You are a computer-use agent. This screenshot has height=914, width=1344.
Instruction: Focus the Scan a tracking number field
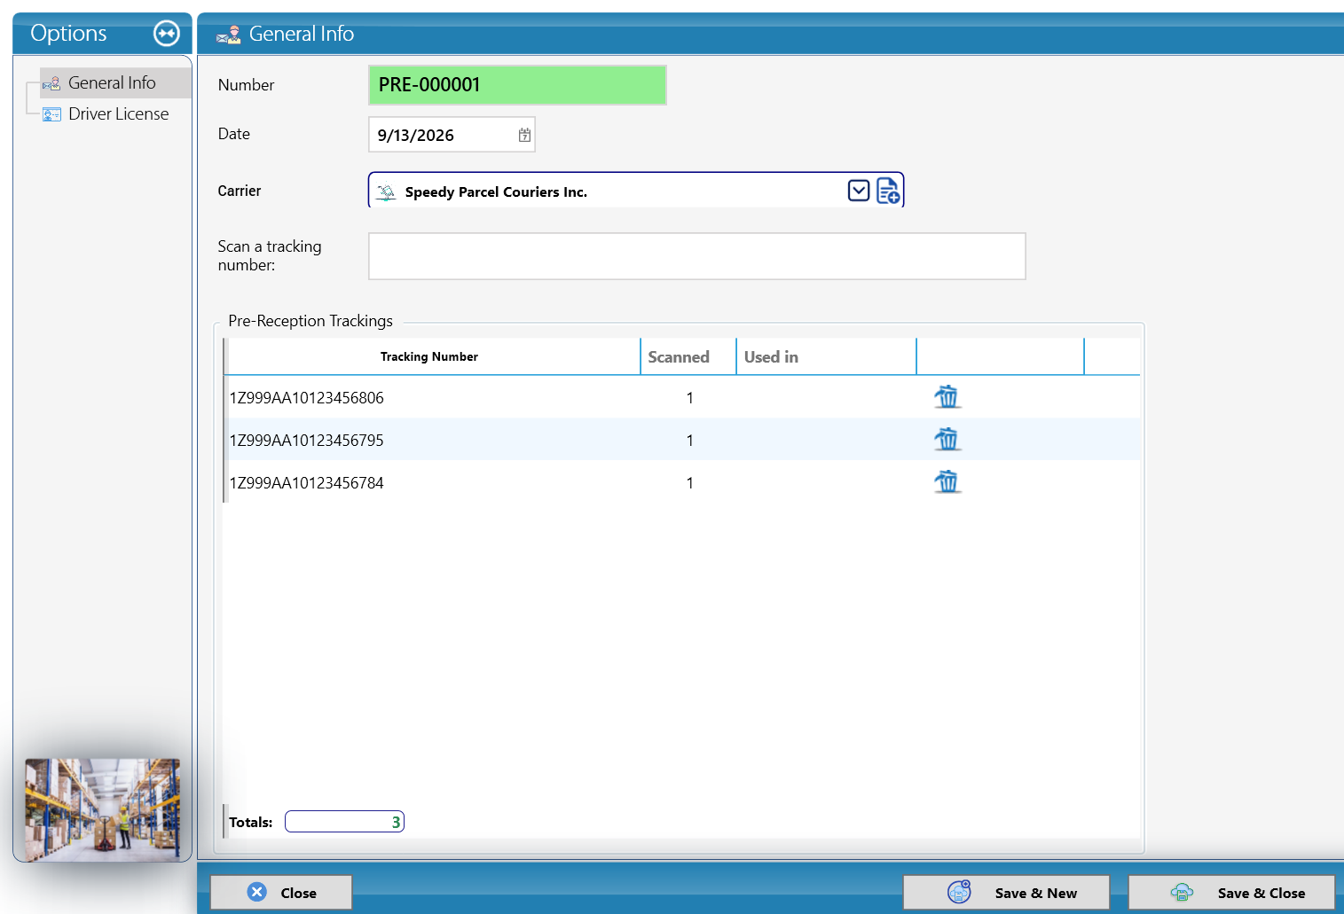pyautogui.click(x=697, y=256)
